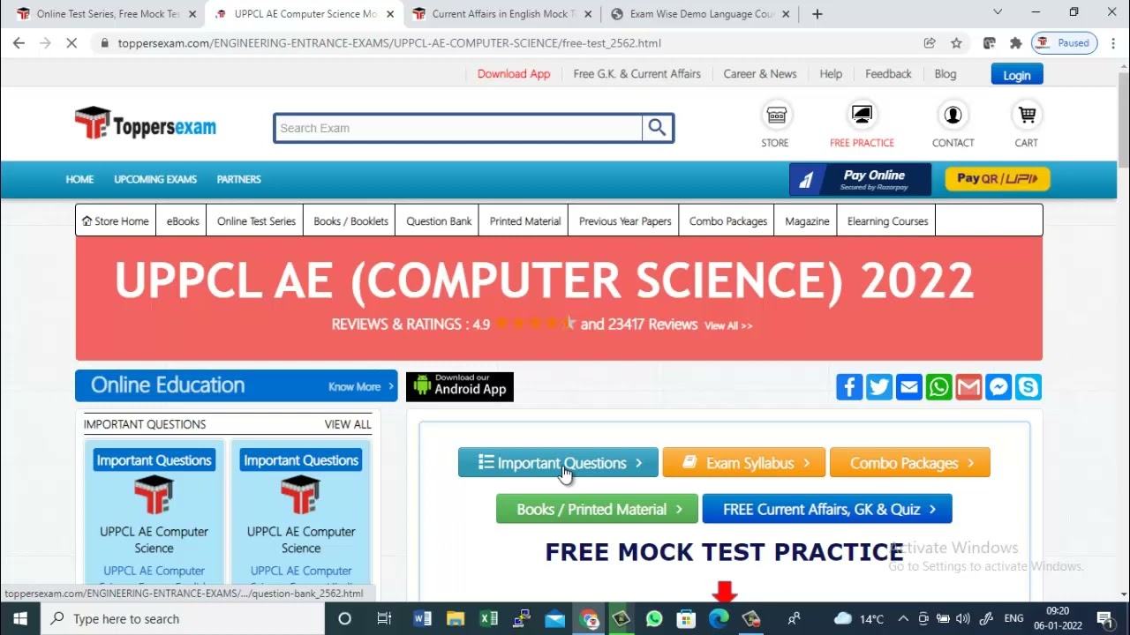
Task: Click VIEW ALL important questions
Action: [348, 424]
